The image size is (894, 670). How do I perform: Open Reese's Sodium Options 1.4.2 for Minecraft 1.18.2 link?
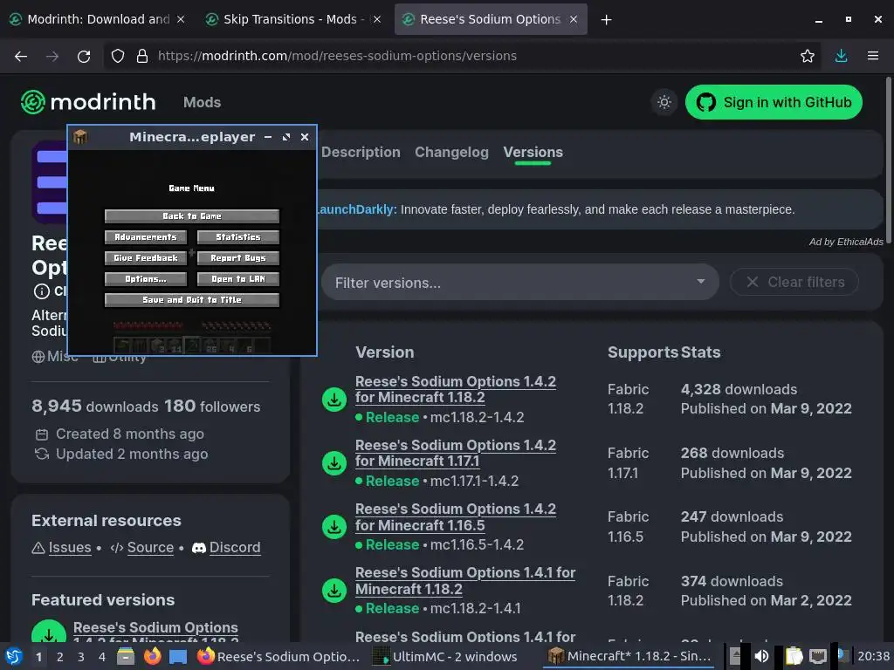pos(456,389)
